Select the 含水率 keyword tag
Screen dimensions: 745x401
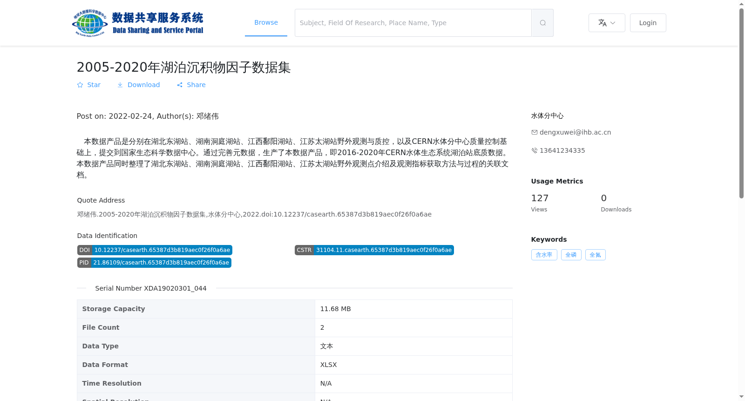[x=544, y=255]
